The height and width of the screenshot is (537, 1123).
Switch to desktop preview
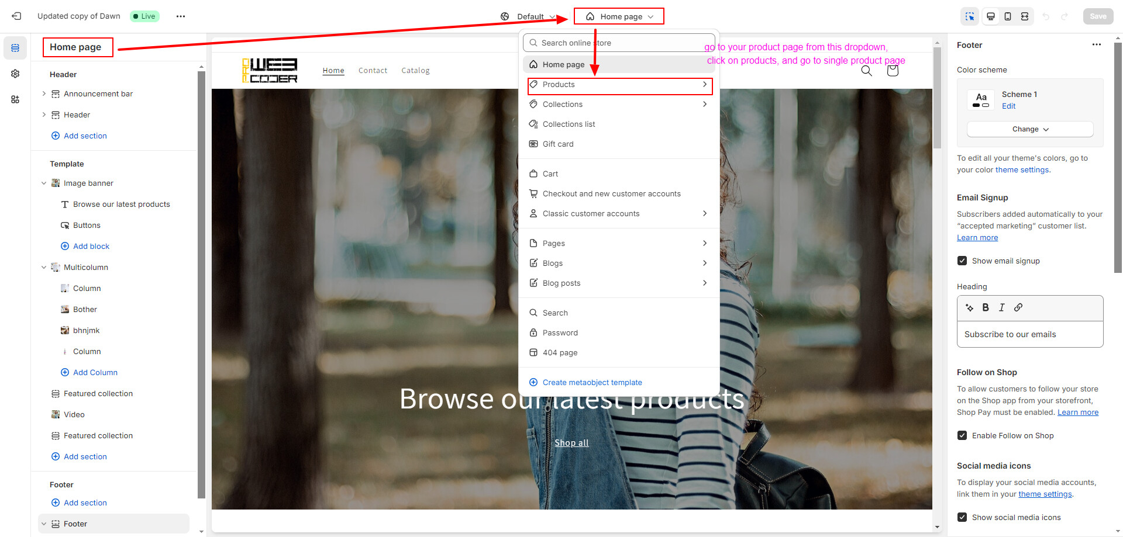tap(991, 16)
